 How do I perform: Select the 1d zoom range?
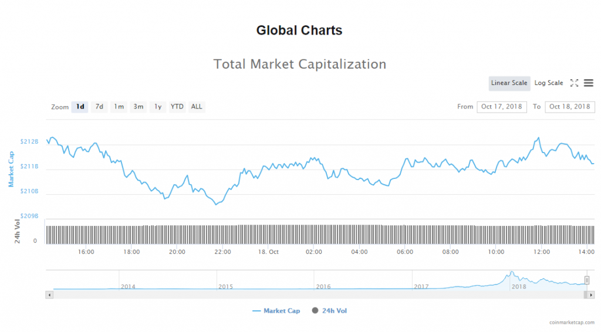coord(80,107)
